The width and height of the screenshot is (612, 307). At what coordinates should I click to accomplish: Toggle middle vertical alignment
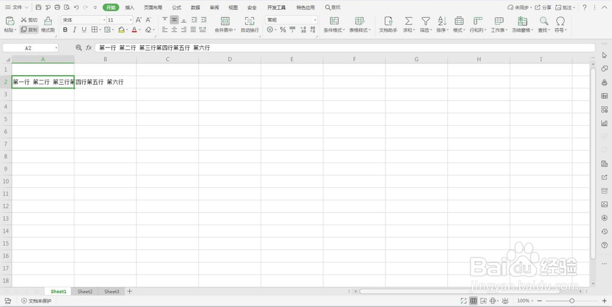coord(174,20)
